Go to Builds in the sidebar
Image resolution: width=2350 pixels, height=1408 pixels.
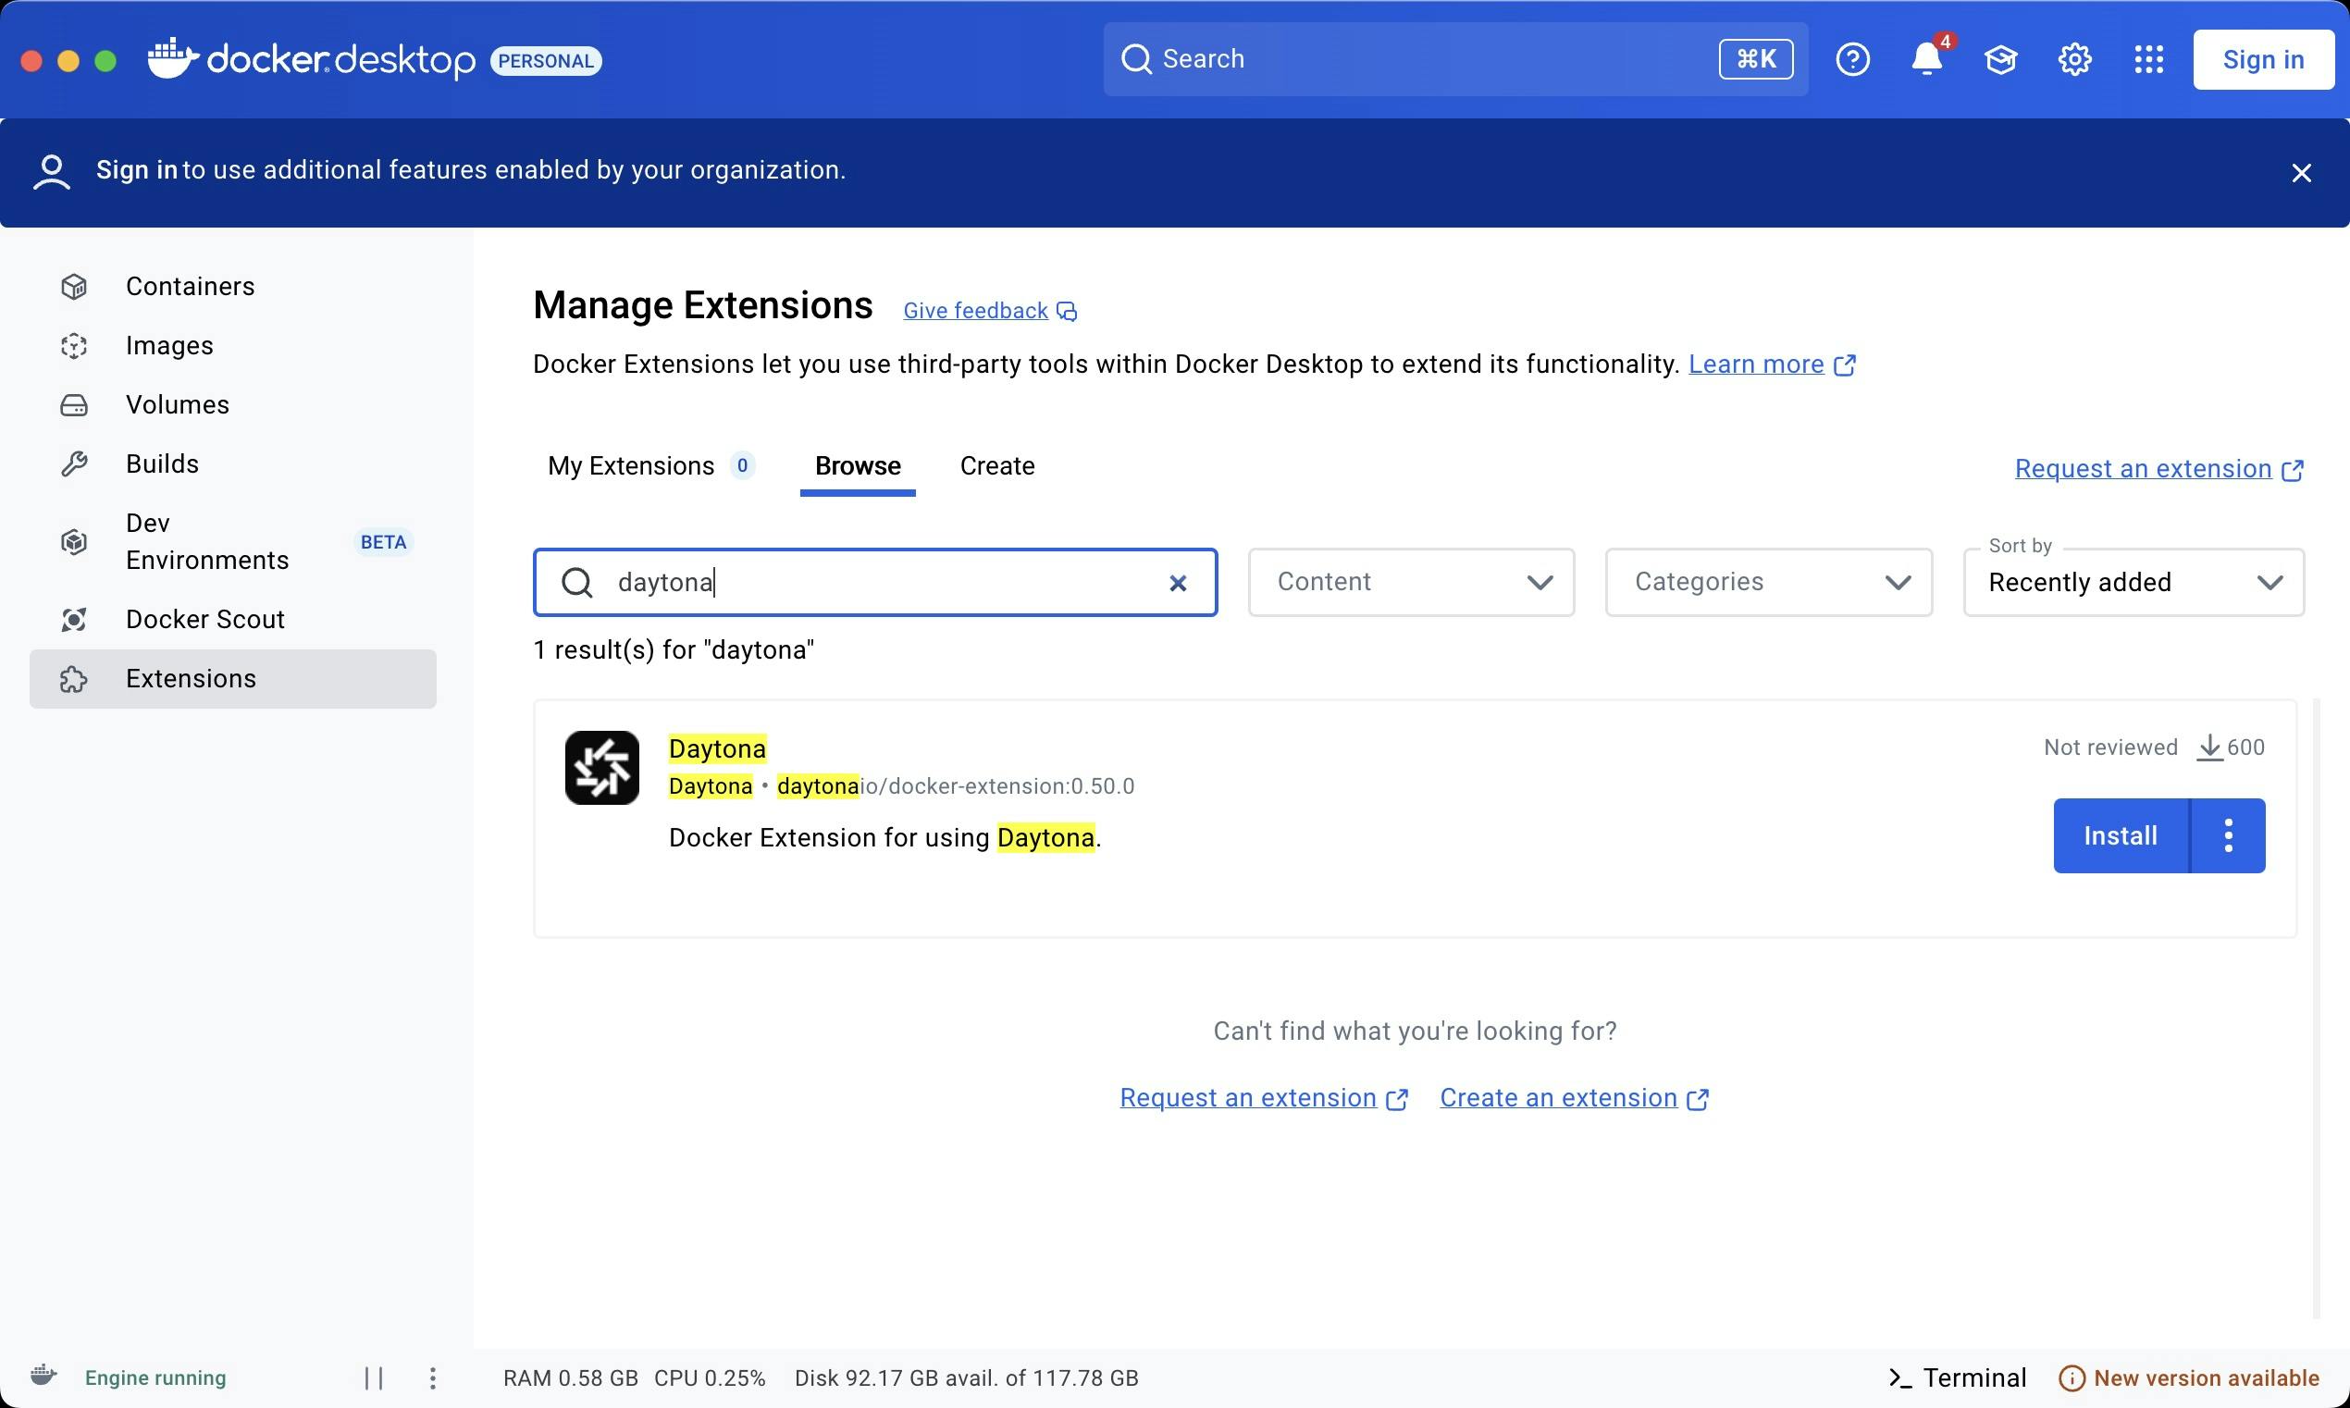[x=232, y=464]
